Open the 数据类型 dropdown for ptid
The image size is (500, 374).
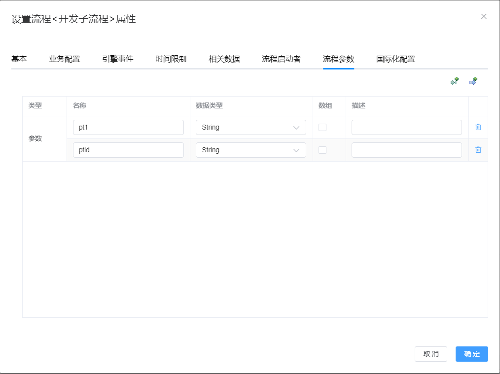(x=250, y=150)
